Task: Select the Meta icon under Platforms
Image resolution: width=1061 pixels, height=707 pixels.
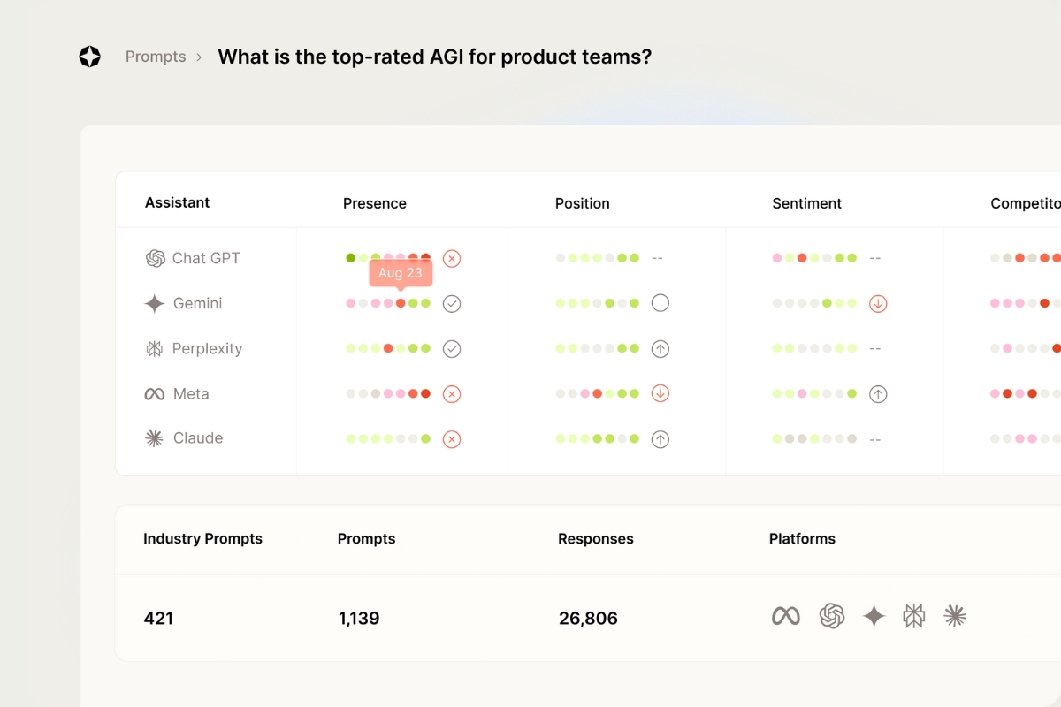Action: [786, 616]
